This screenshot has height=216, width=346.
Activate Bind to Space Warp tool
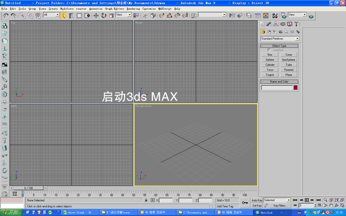pyautogui.click(x=38, y=16)
